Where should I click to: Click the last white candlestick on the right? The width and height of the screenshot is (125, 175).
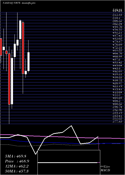[x=28, y=61]
